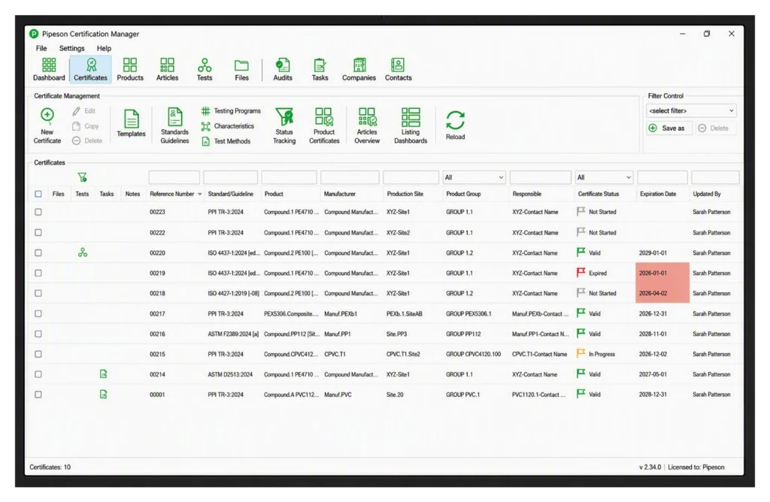The image size is (770, 502).
Task: Click In Progress status in row 00215
Action: pyautogui.click(x=596, y=354)
